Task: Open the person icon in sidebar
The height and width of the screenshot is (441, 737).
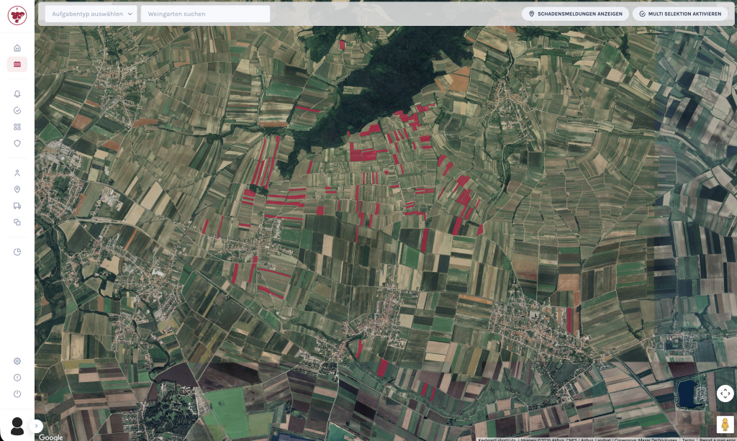Action: coord(17,173)
